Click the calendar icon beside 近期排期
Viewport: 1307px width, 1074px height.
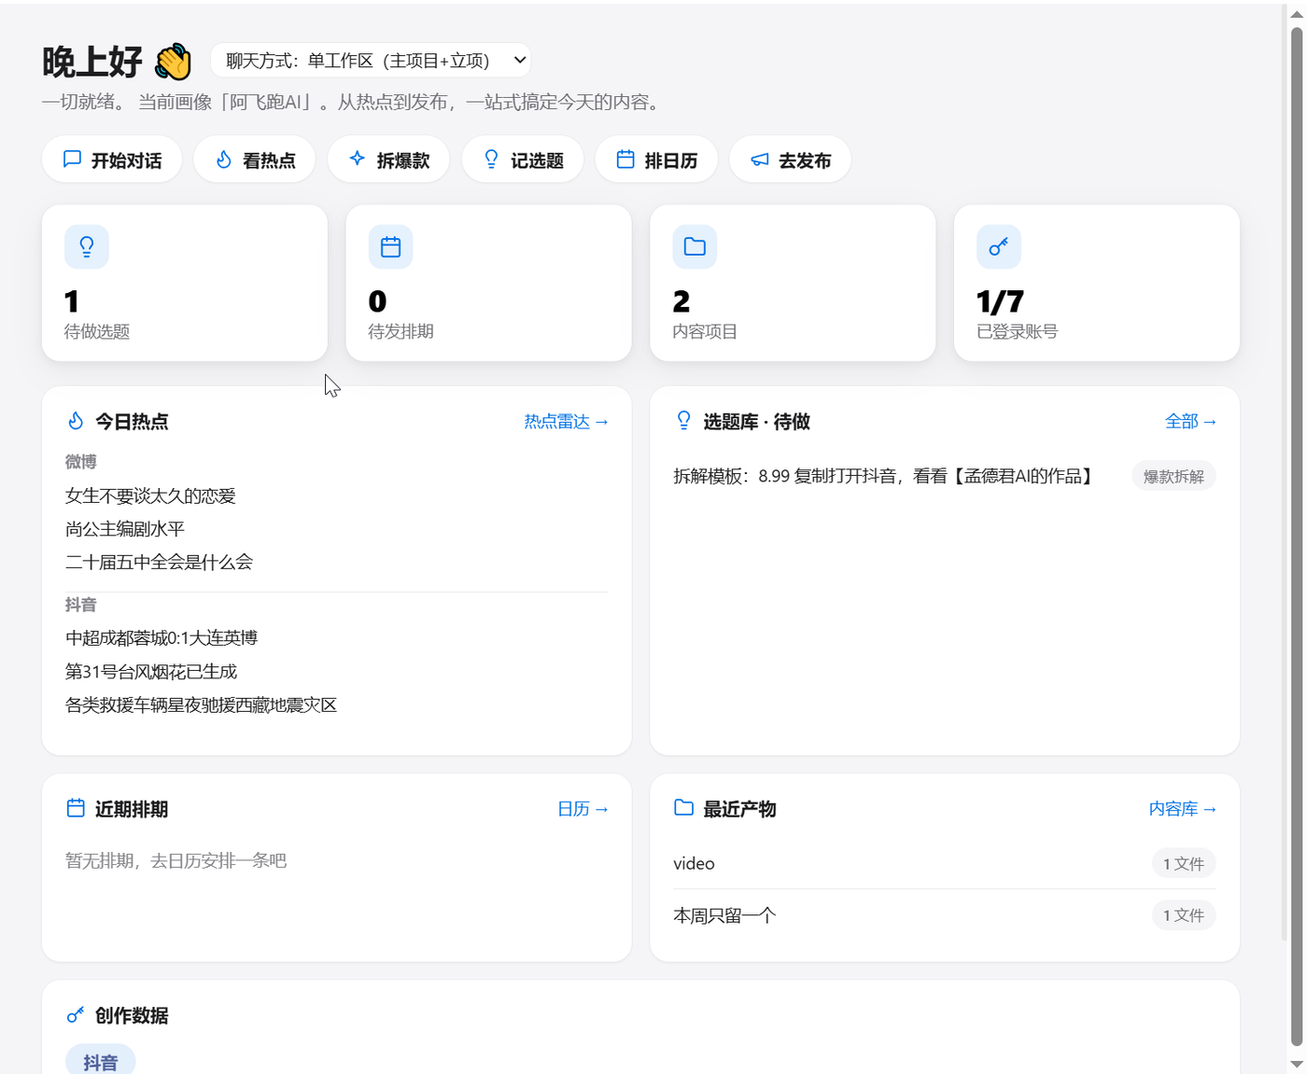[x=76, y=808]
